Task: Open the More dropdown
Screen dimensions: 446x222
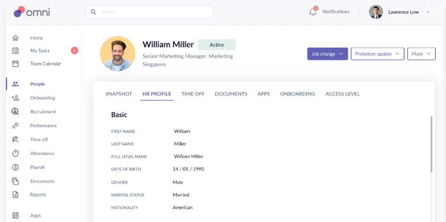Action: pyautogui.click(x=422, y=54)
